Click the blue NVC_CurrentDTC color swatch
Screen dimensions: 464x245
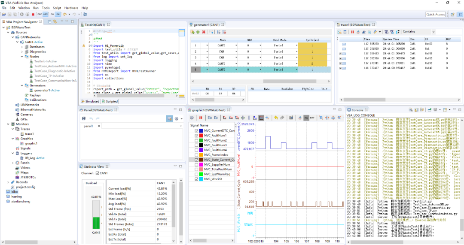[201, 130]
